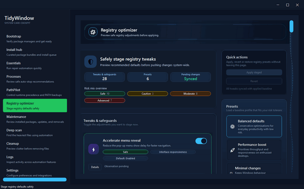Click the Minimal changes preset icon
Image resolution: width=304 pixels, height=189 pixels.
[231, 172]
